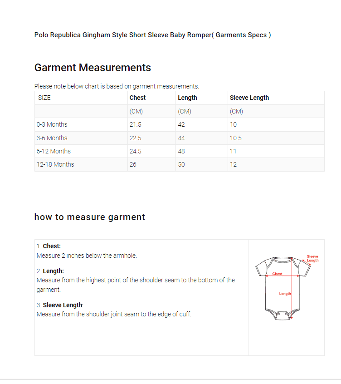Click the Sleeve Length column header

tap(249, 98)
